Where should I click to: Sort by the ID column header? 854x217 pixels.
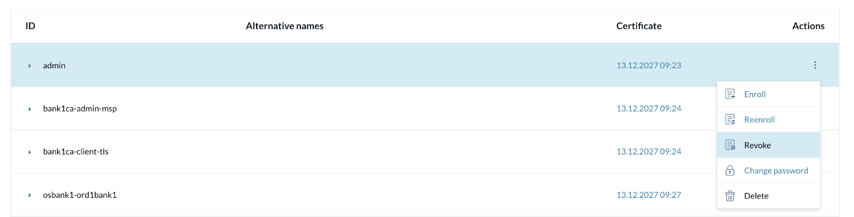click(30, 26)
